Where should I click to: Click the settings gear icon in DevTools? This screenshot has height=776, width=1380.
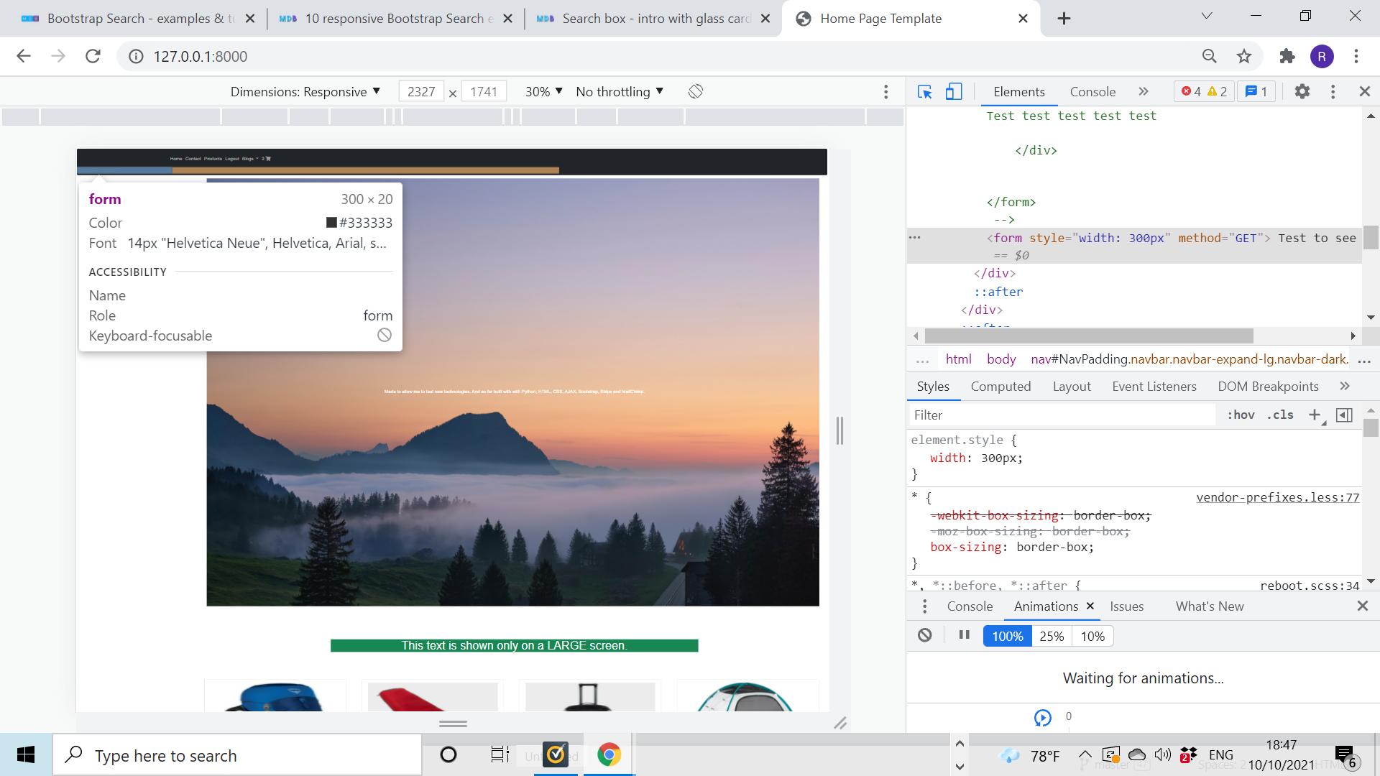1302,91
